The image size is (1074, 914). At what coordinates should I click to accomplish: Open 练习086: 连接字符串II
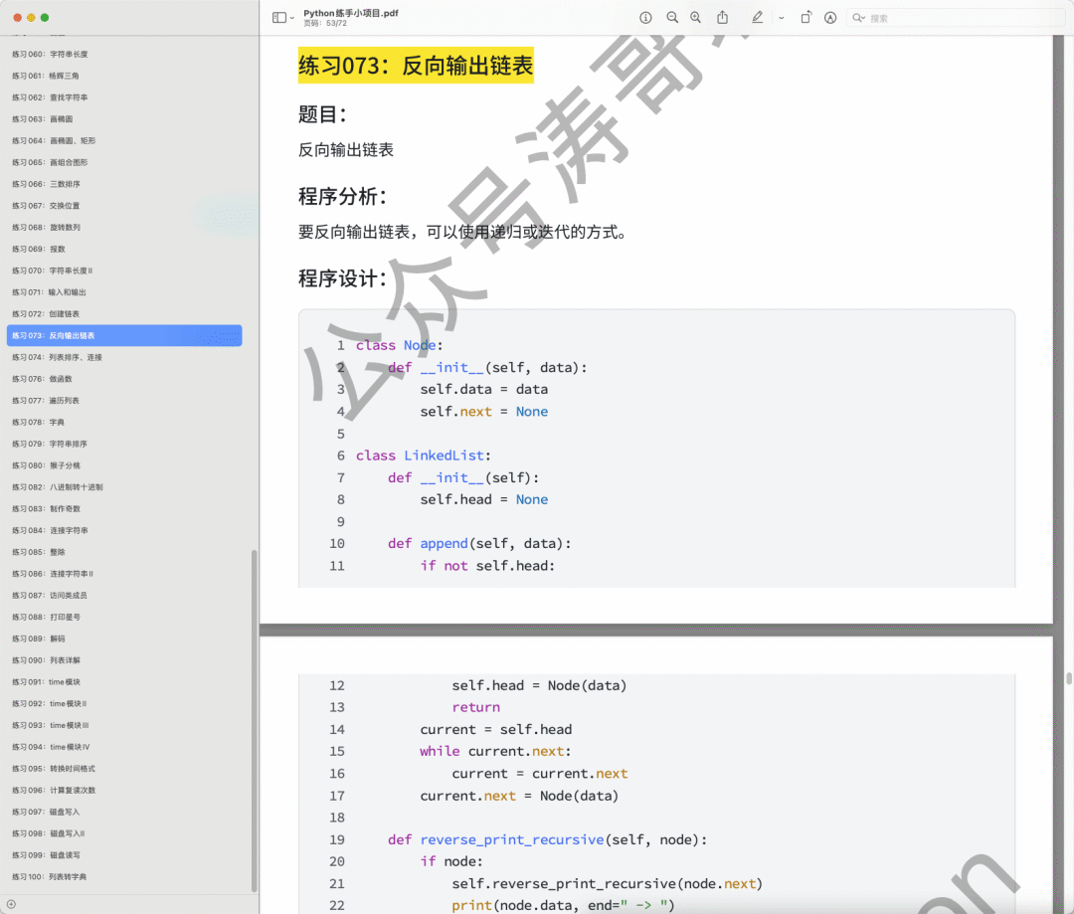pos(53,574)
